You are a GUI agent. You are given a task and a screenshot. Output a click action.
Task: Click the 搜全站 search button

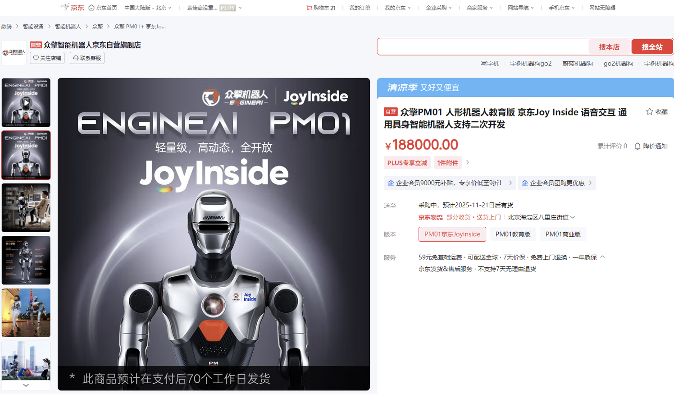pyautogui.click(x=651, y=46)
